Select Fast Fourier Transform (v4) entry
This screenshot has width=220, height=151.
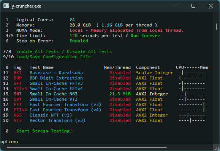65,110
